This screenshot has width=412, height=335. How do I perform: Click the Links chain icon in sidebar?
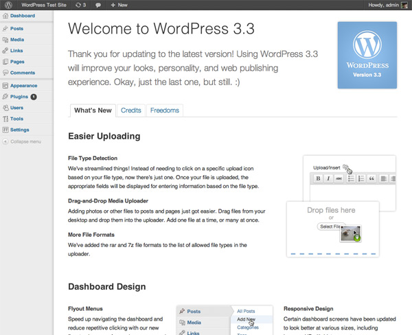pos(5,51)
